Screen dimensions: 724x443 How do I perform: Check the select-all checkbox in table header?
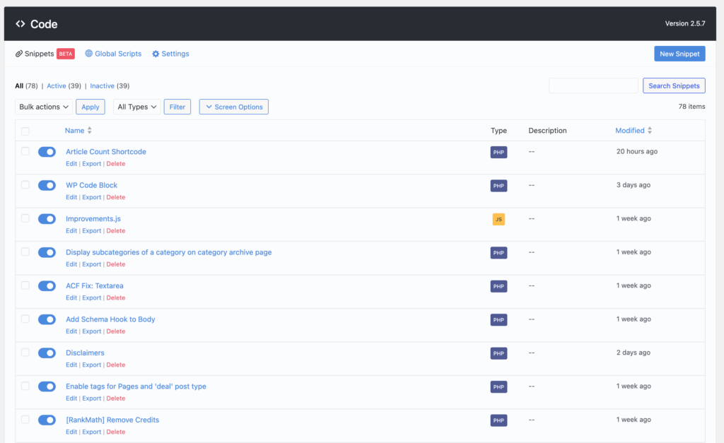25,131
